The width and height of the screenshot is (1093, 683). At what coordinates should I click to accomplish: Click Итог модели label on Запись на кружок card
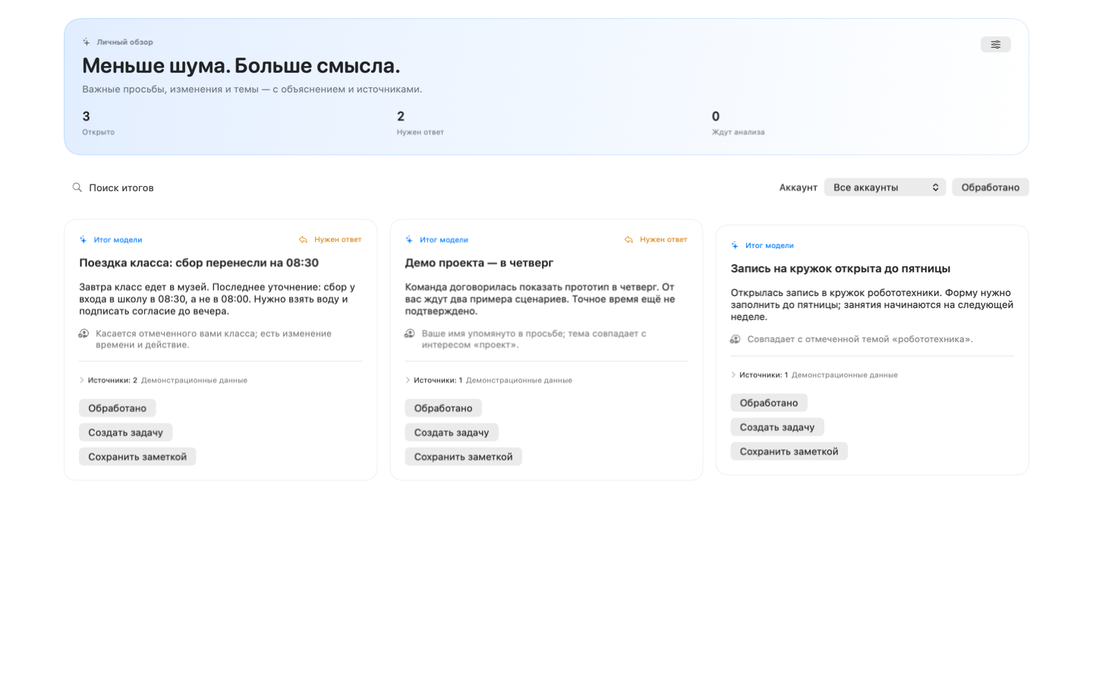[770, 246]
